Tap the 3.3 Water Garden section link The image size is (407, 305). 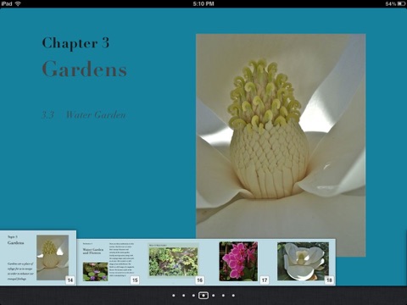click(84, 115)
